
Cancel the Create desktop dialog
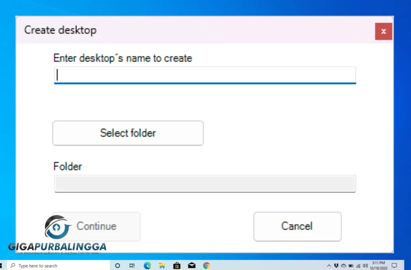(297, 227)
